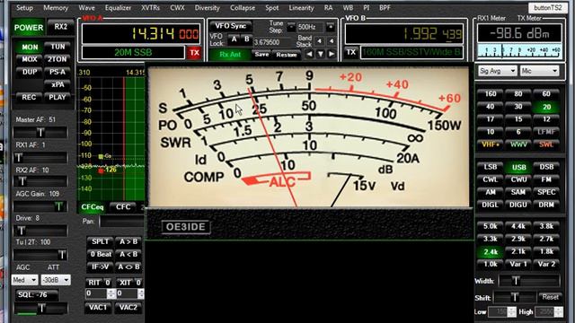Select the 80 meter band
Screen dimensions: 575x323
click(x=518, y=94)
